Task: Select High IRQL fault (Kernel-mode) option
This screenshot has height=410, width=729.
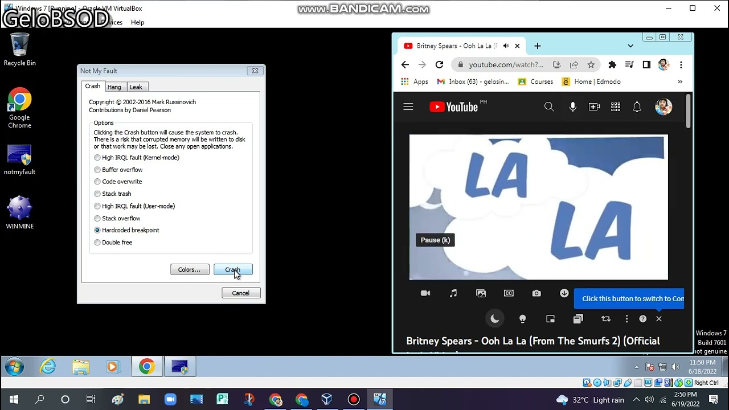Action: (x=136, y=157)
